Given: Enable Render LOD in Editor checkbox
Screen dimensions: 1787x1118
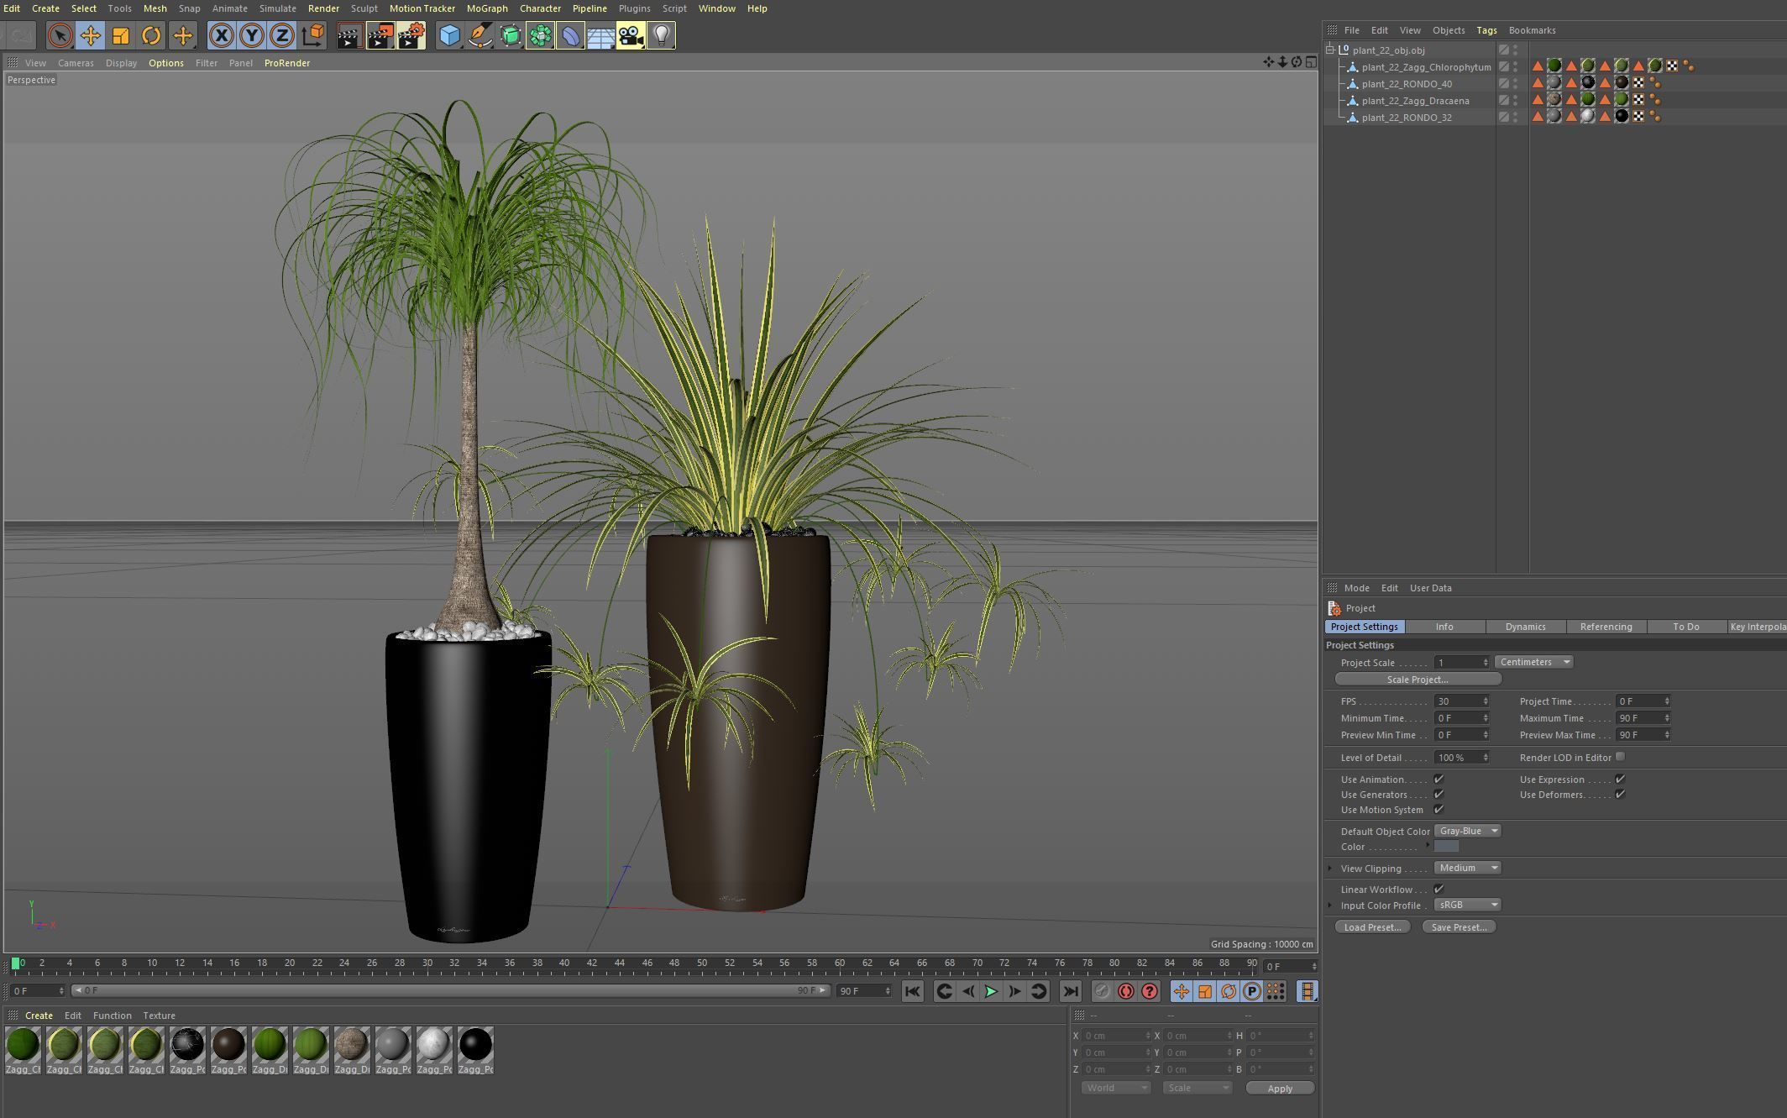Looking at the screenshot, I should point(1620,757).
